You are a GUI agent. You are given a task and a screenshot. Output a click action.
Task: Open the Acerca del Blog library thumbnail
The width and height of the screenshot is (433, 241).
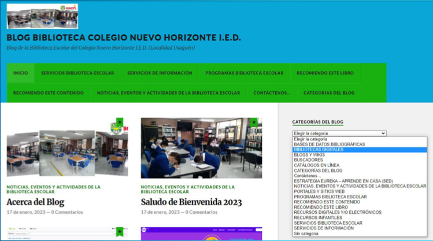[67, 148]
